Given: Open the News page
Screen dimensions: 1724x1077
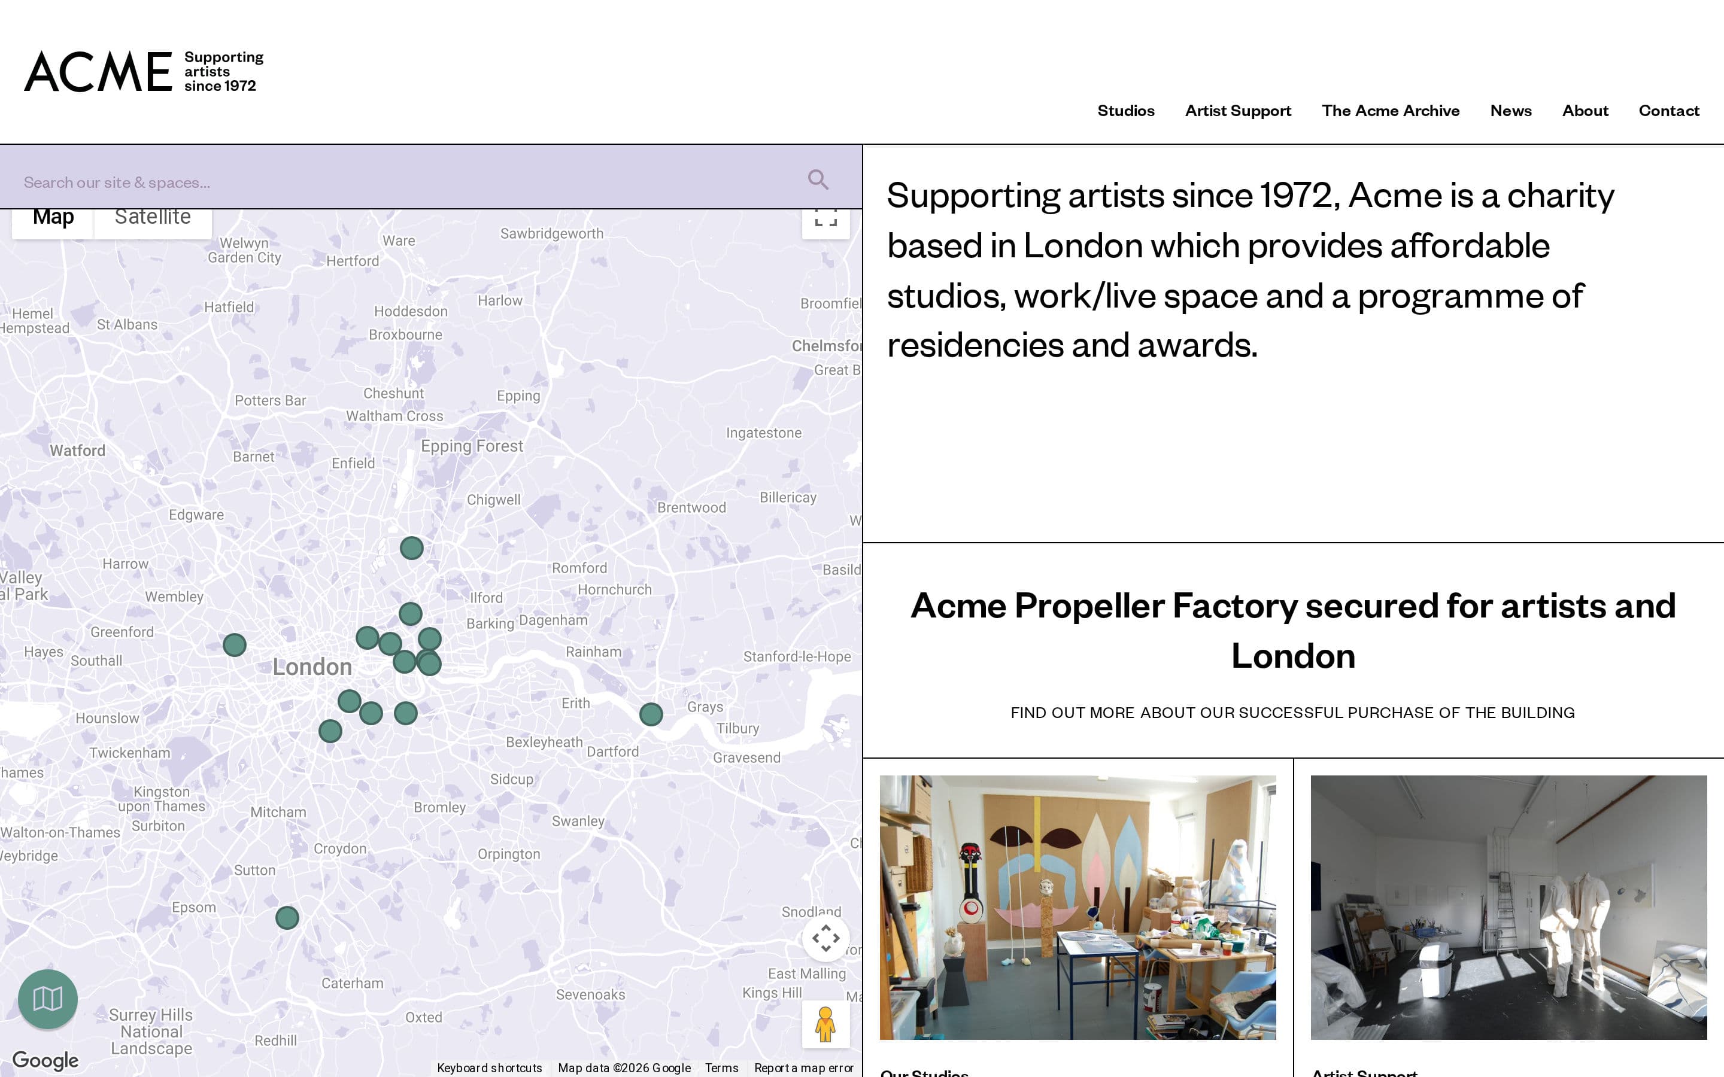Looking at the screenshot, I should point(1510,111).
